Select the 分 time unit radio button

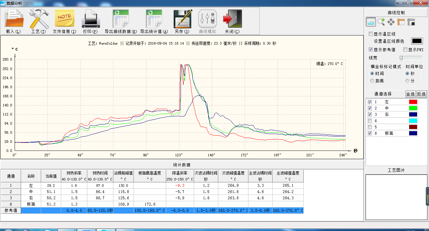pos(407,81)
